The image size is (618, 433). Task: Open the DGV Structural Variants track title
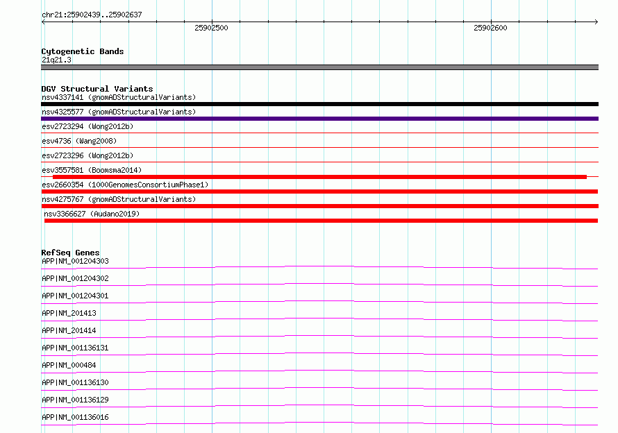97,89
